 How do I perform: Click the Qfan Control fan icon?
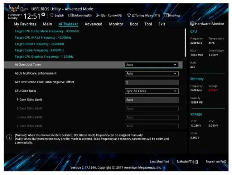tap(98, 15)
